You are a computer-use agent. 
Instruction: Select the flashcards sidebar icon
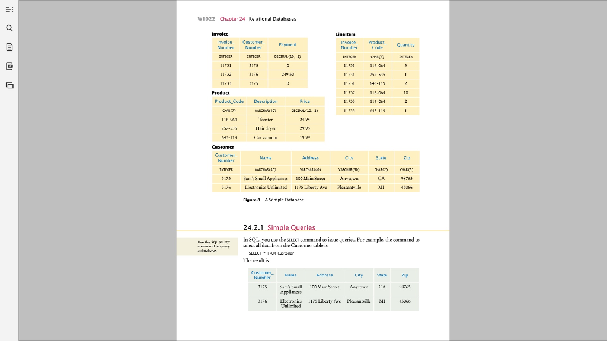click(x=9, y=66)
